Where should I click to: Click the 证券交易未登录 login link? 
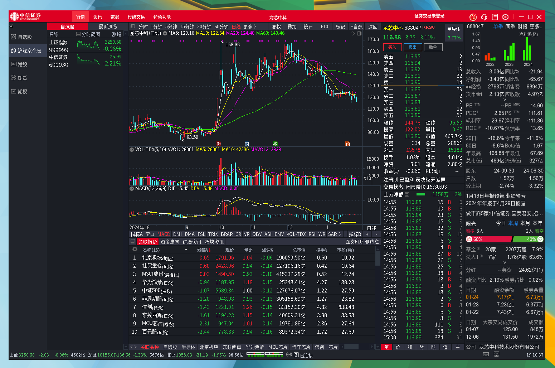click(429, 16)
